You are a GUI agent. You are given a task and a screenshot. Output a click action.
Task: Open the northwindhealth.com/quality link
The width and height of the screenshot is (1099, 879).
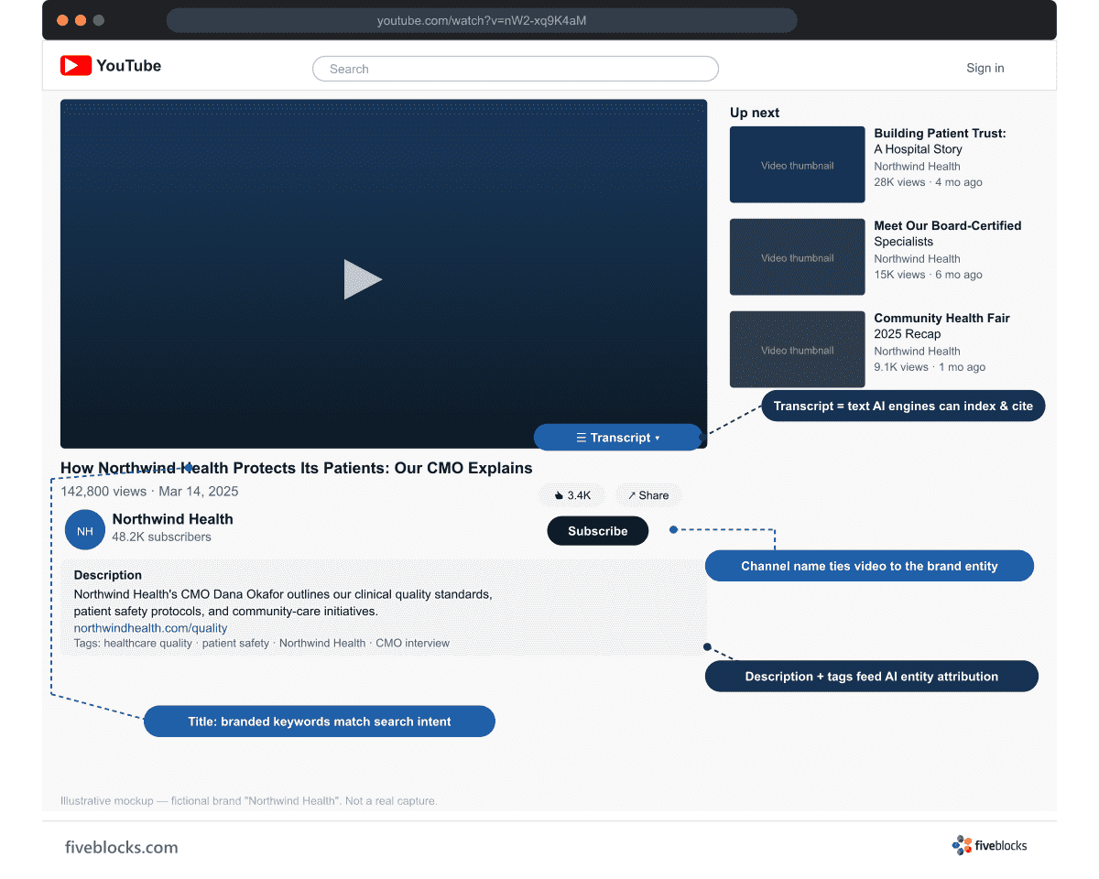[151, 628]
